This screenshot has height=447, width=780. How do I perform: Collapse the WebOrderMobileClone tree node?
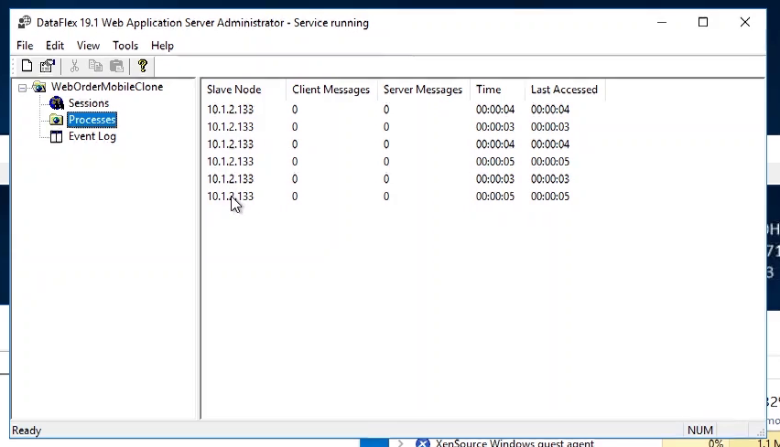[23, 88]
